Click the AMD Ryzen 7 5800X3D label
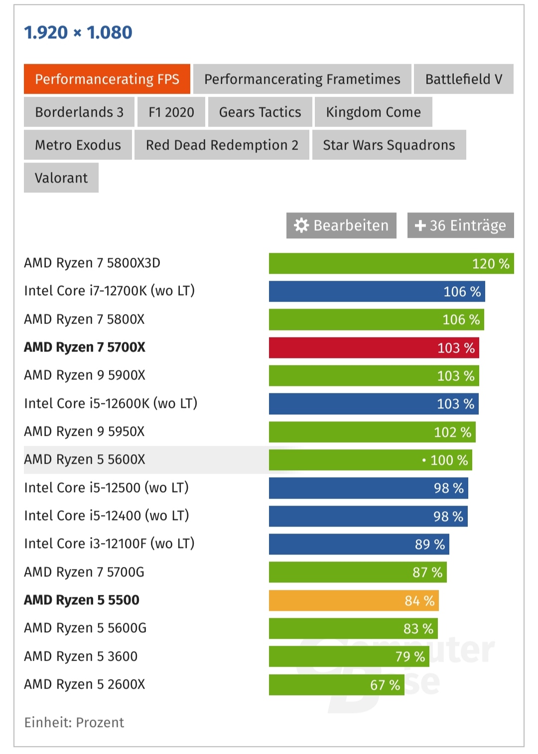 click(x=92, y=263)
